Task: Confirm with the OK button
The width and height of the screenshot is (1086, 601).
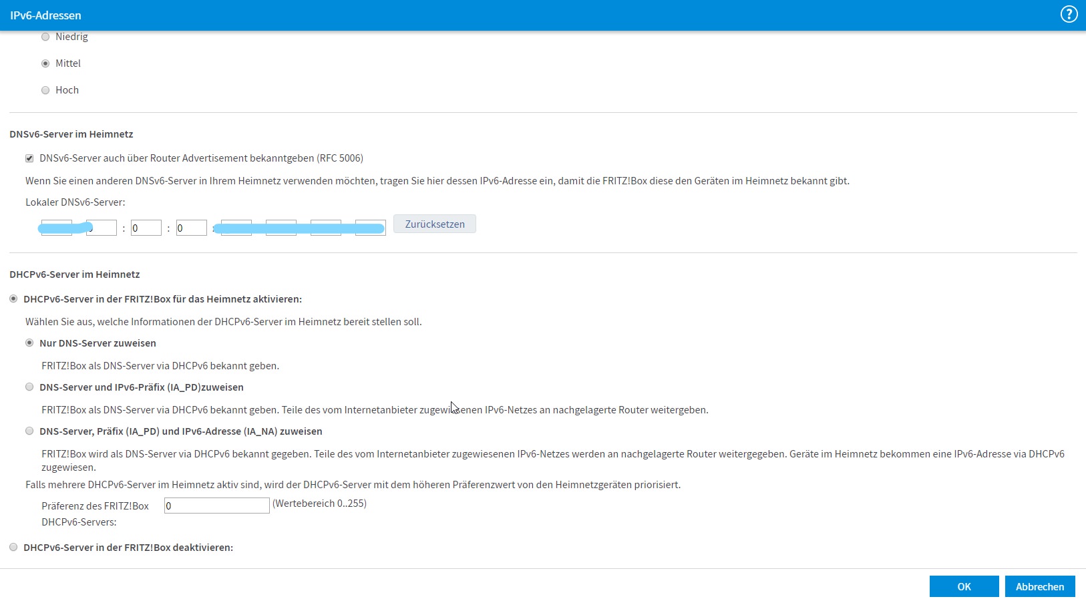Action: pyautogui.click(x=964, y=586)
